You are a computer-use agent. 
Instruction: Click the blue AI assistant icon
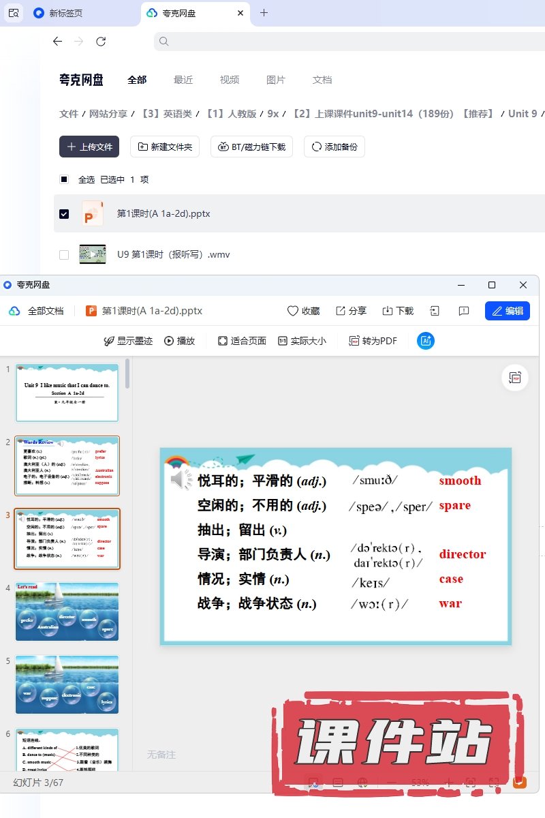(426, 341)
